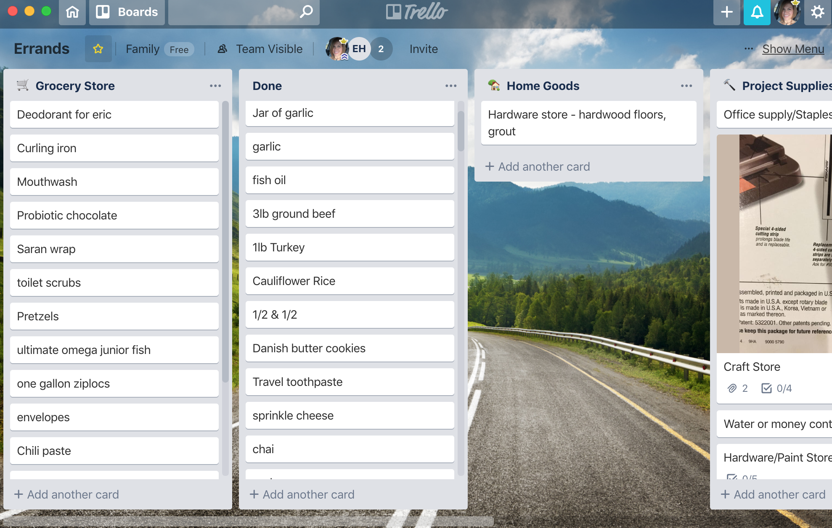Click the Grocery Store list scrollbar
832x528 pixels.
[225, 242]
